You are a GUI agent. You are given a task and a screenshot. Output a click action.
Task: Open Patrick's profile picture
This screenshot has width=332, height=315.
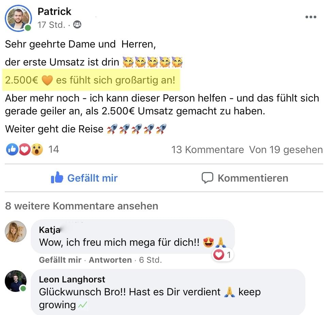18,18
